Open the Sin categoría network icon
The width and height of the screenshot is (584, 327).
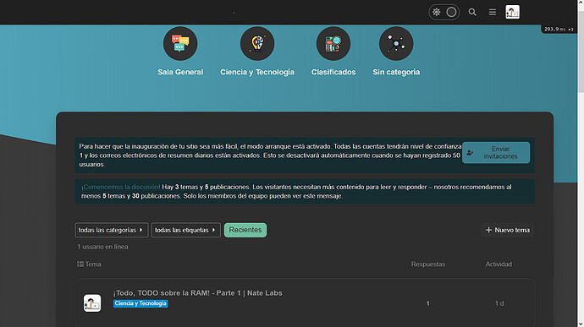coord(396,44)
